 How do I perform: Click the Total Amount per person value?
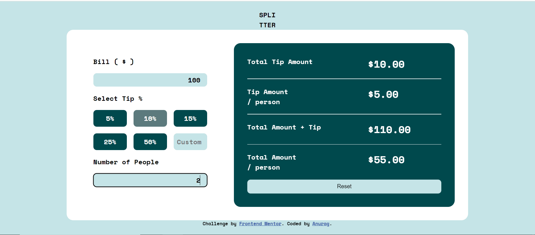pyautogui.click(x=386, y=160)
